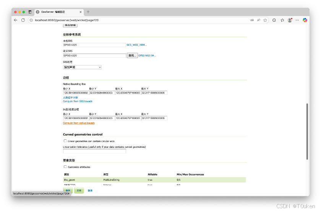321x212 pixels.
Task: Click the 定义SRS input field
Action: tap(94, 55)
